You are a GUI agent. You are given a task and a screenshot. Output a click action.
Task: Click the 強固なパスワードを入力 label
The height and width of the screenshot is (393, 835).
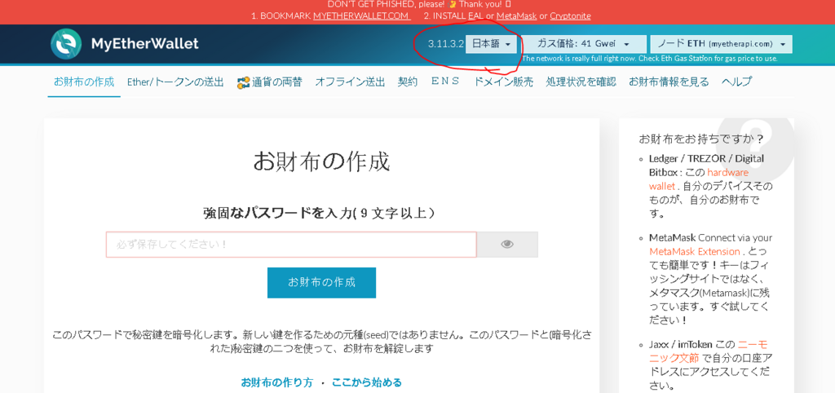click(x=319, y=214)
